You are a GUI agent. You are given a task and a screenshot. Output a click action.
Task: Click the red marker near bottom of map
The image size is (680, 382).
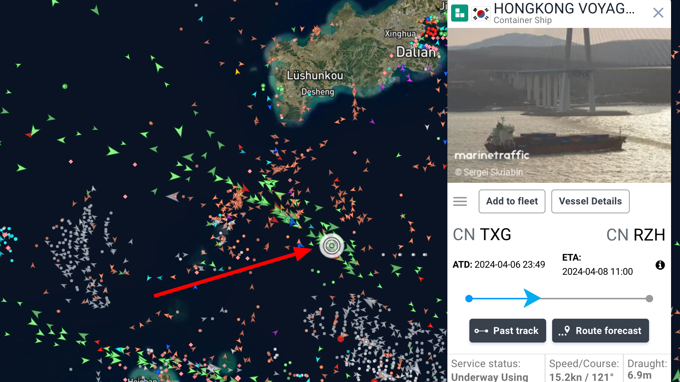[x=340, y=338]
